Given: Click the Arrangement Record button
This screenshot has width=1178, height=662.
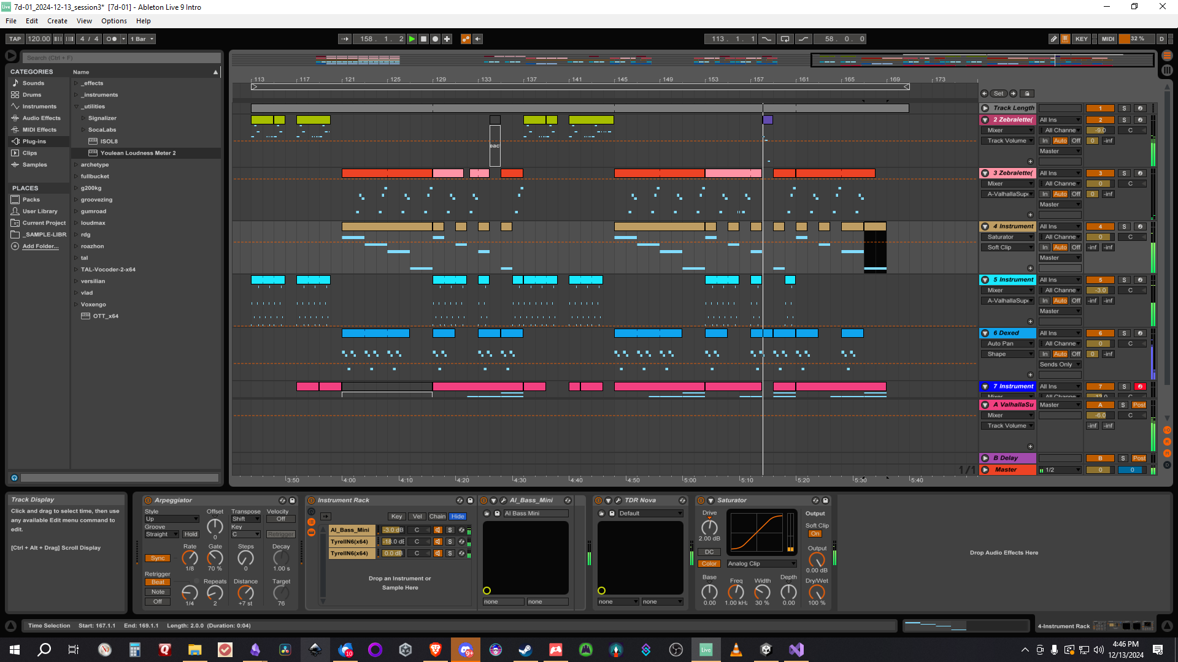Looking at the screenshot, I should tap(435, 39).
